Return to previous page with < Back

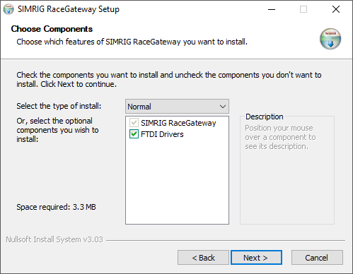[203, 258]
